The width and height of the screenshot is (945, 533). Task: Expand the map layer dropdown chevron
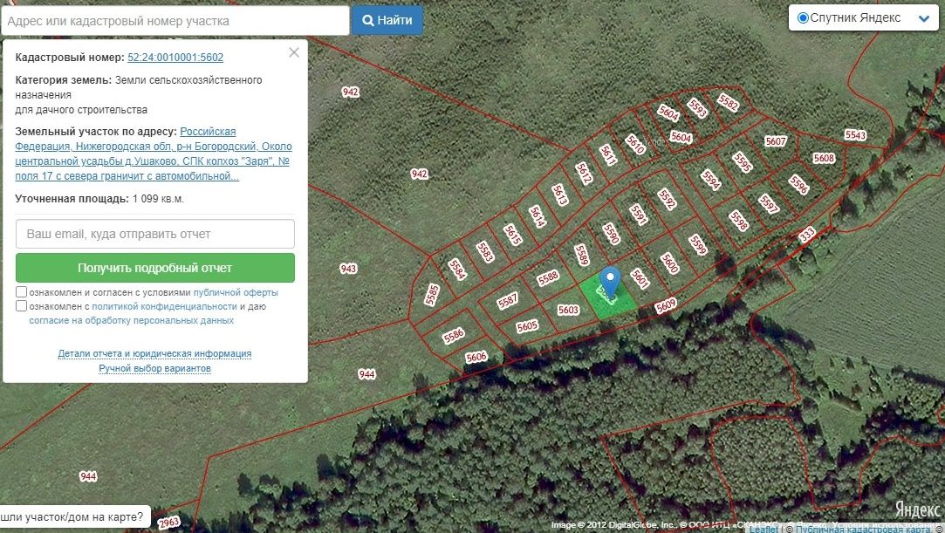923,18
